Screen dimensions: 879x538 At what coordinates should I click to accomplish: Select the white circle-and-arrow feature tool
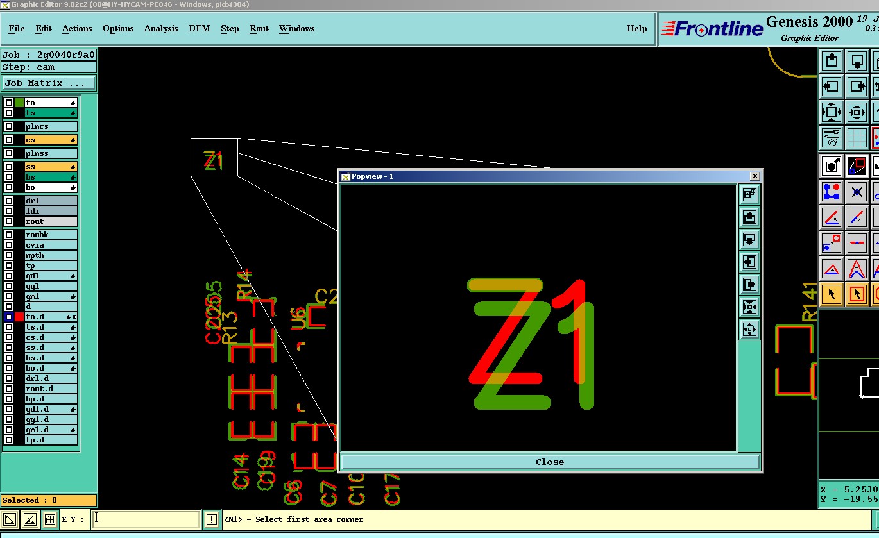[832, 166]
